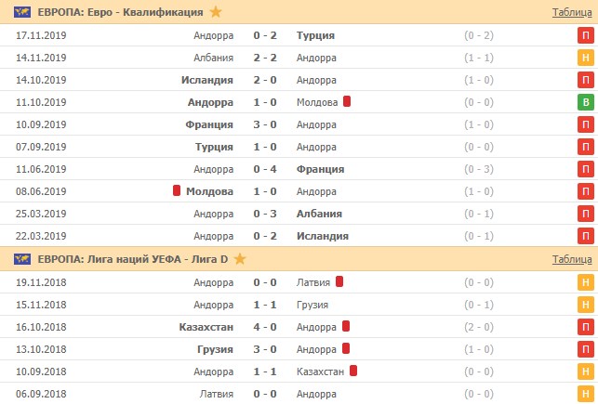Open the ЕВРОПА: Евро - Квалификация header
This screenshot has height=404, width=598.
122,12
